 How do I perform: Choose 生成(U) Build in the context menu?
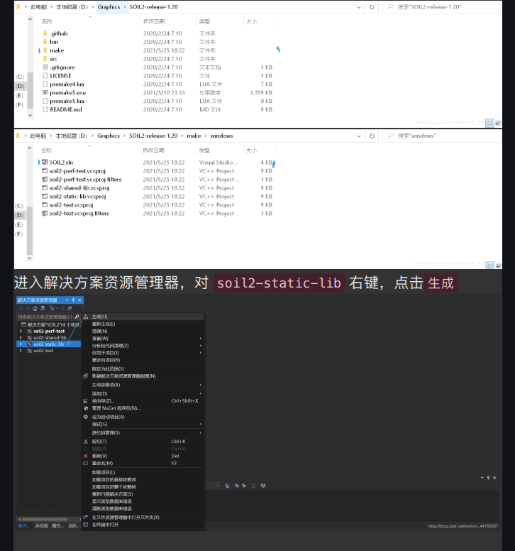click(143, 317)
